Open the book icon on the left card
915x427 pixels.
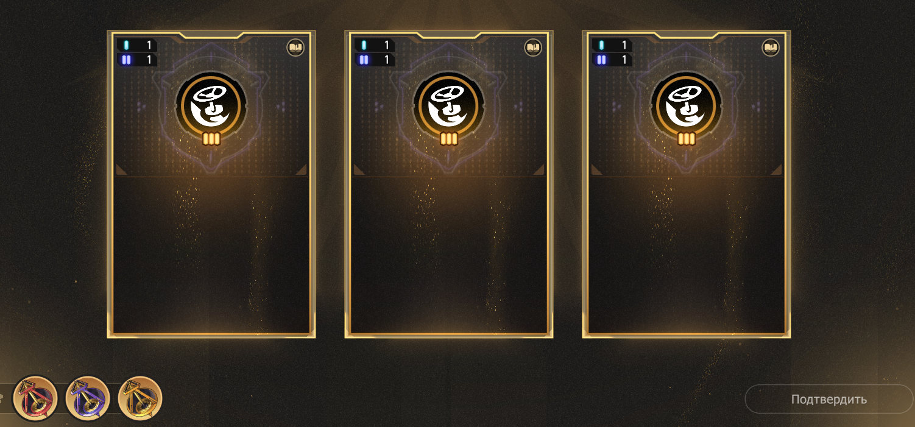(295, 48)
